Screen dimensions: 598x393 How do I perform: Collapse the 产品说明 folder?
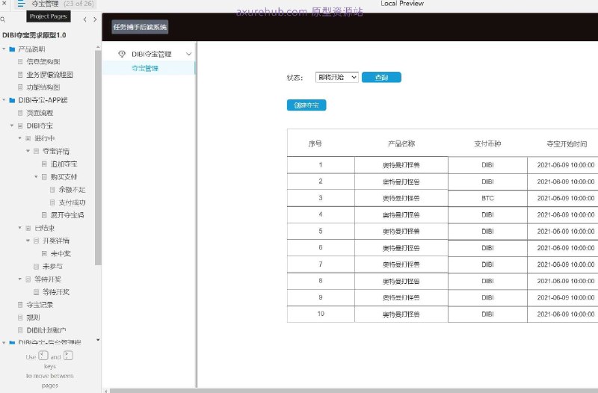point(4,49)
